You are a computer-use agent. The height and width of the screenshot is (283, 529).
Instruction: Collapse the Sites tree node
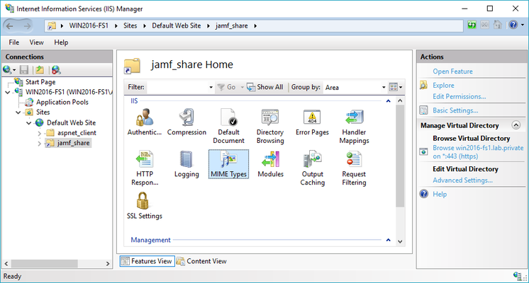coord(18,112)
